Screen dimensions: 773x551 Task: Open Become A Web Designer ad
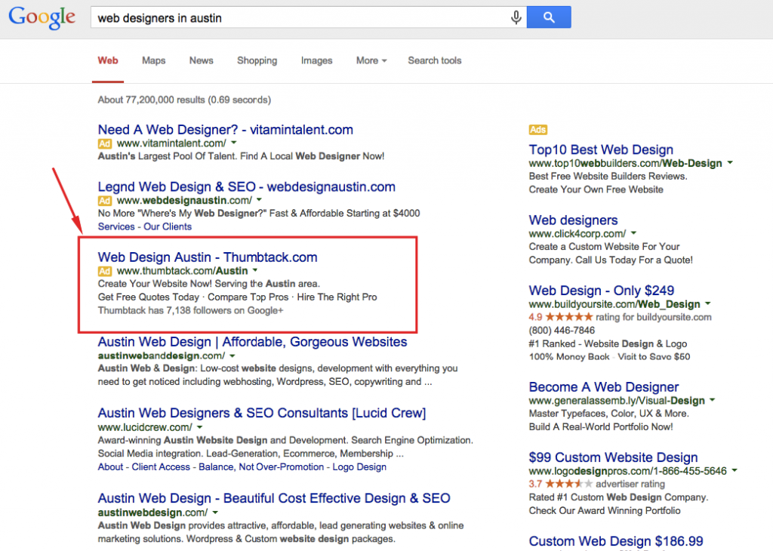[x=604, y=387]
